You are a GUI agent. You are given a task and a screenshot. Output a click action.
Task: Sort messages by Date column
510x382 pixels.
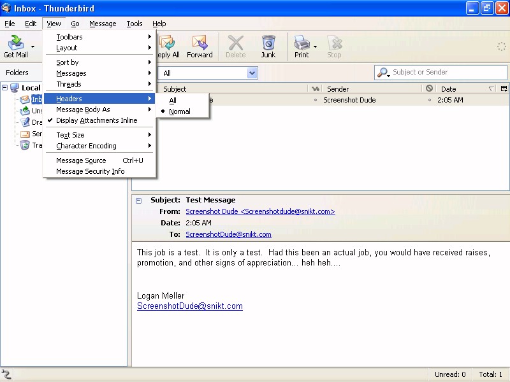pos(467,89)
